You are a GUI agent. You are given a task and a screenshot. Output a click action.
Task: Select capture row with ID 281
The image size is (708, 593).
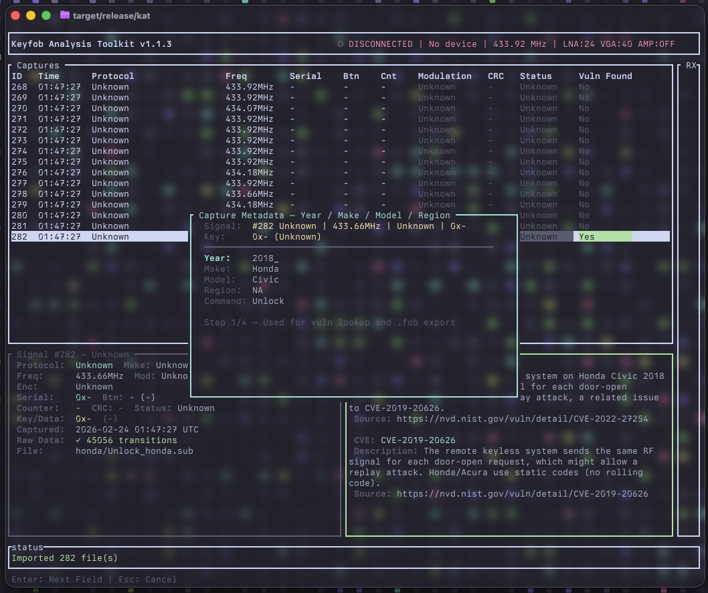pos(99,226)
